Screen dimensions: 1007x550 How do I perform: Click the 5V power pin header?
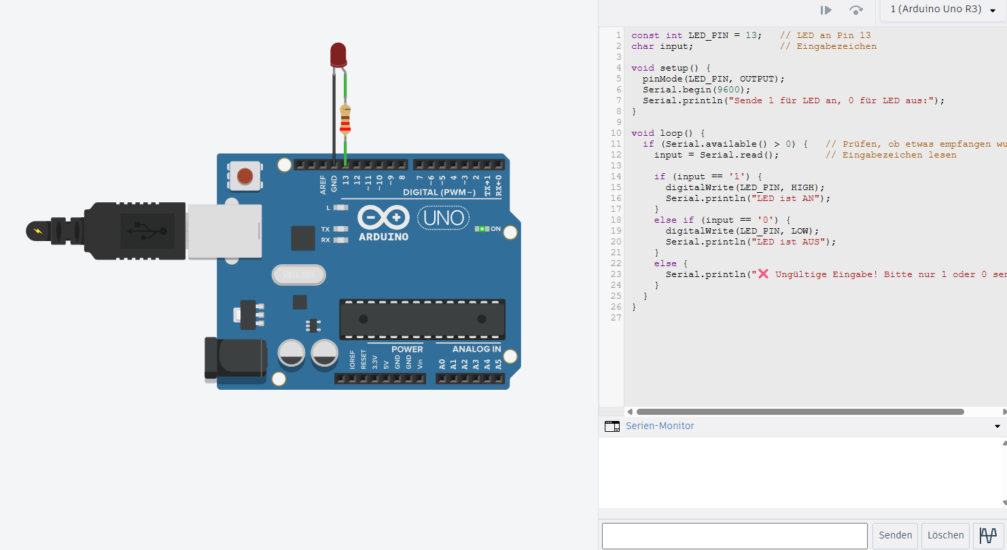[x=386, y=378]
